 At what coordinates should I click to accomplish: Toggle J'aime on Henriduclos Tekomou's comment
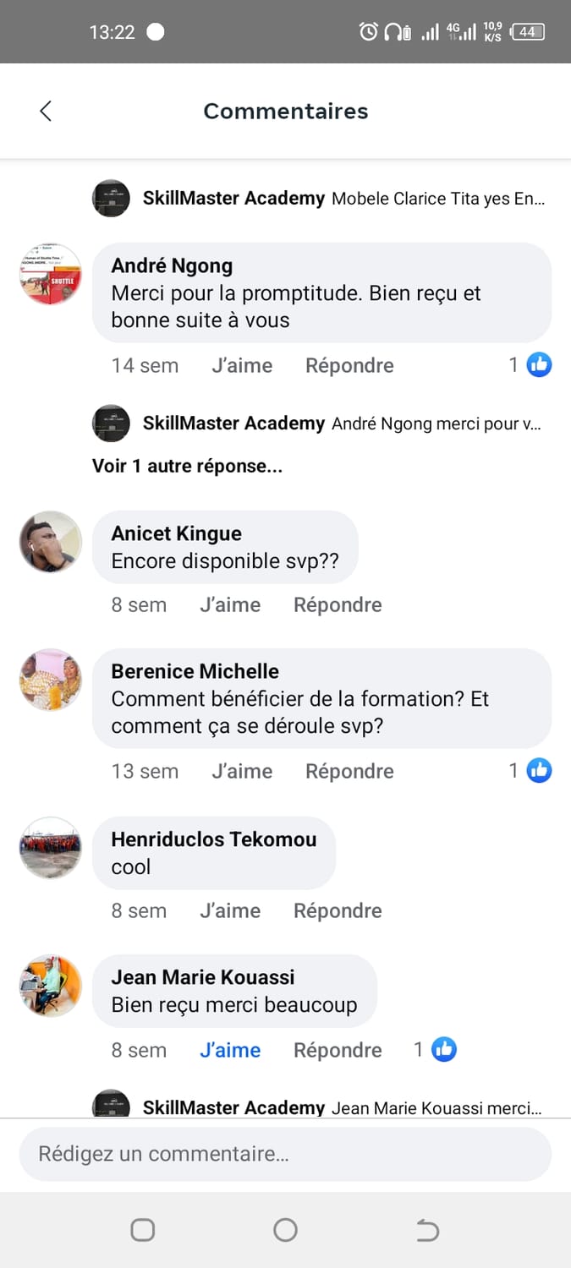click(230, 911)
